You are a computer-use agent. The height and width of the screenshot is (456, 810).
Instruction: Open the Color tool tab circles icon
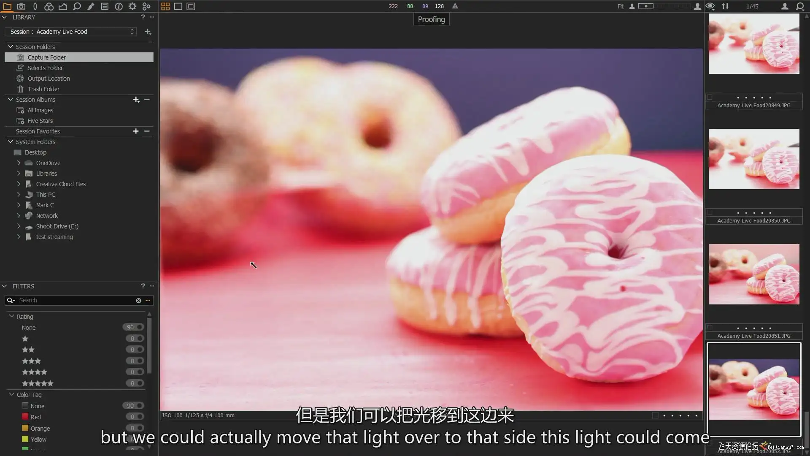(x=49, y=6)
